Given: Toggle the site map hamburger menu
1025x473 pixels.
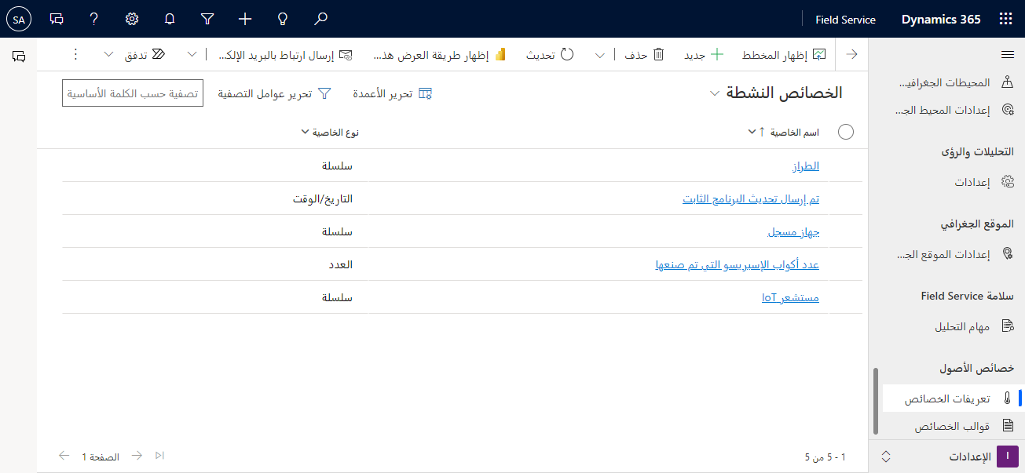Looking at the screenshot, I should point(1008,54).
